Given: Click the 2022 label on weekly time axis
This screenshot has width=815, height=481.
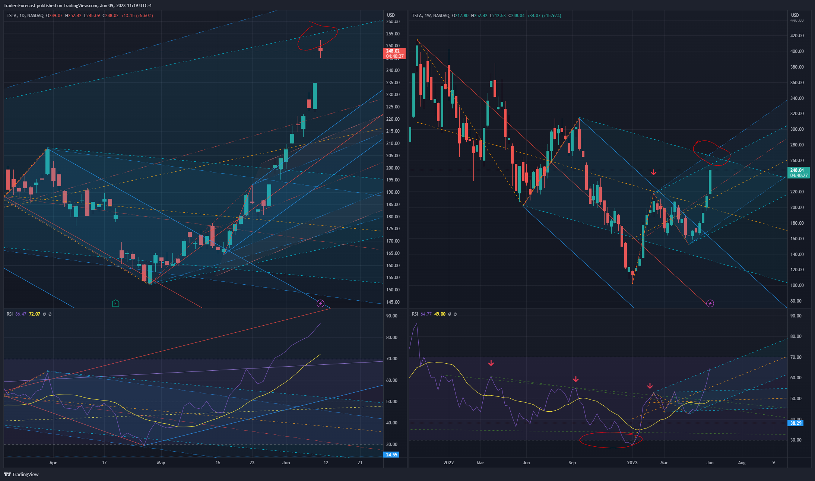Looking at the screenshot, I should click(448, 463).
